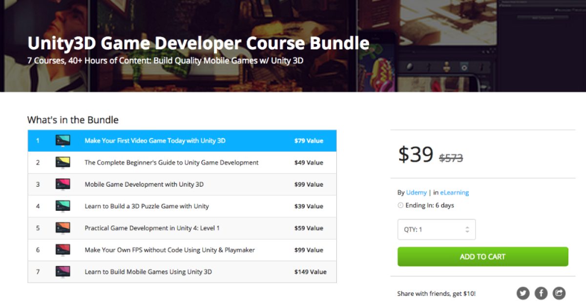The width and height of the screenshot is (586, 307).
Task: Select The Complete Beginner's Guide course
Action: coord(171,163)
